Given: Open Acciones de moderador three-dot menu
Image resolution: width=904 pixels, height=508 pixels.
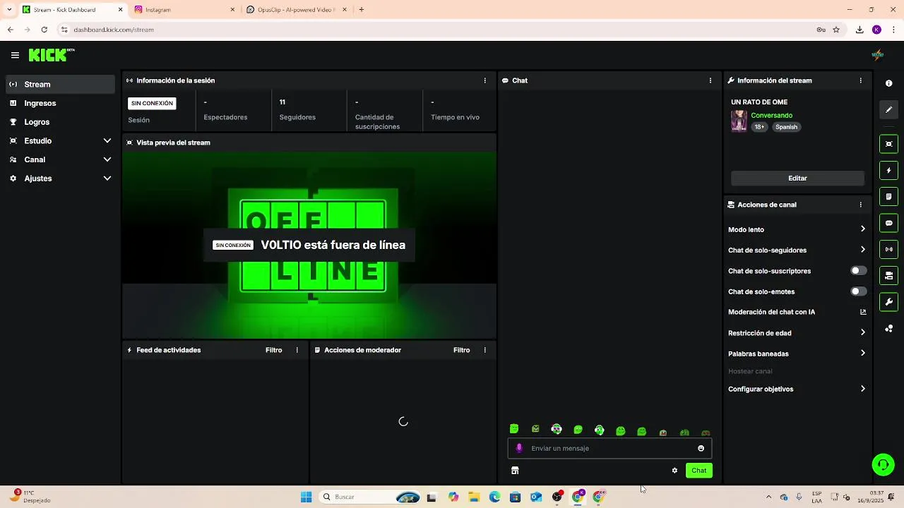Looking at the screenshot, I should click(484, 350).
